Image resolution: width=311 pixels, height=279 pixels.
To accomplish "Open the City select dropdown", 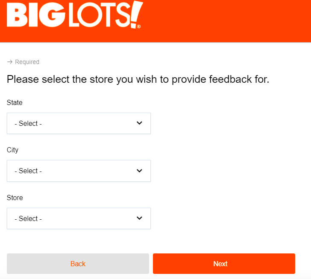I will [79, 171].
